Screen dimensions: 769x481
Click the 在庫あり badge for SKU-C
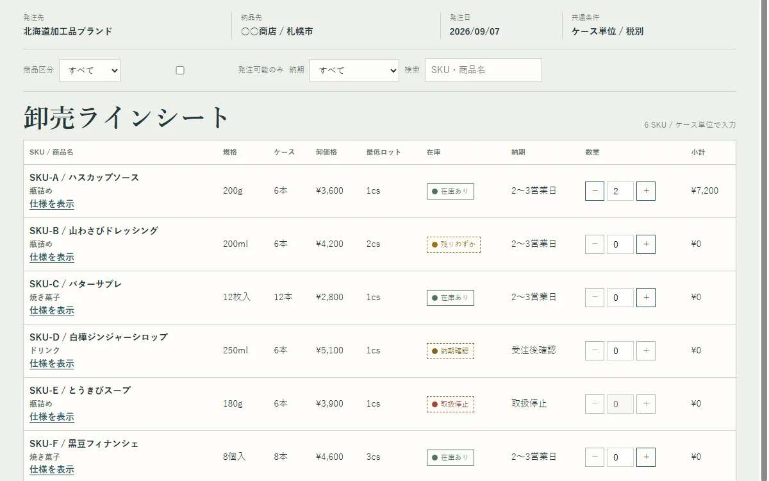click(x=451, y=298)
